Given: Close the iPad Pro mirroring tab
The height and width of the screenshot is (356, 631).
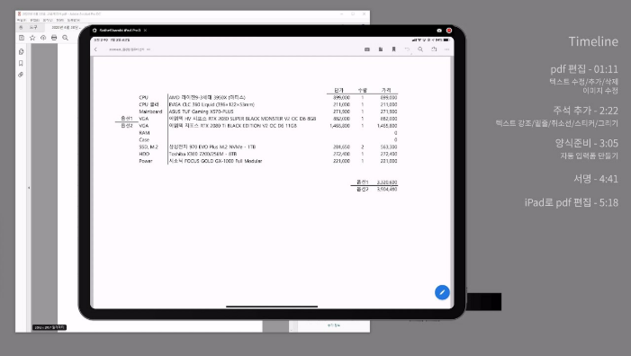Looking at the screenshot, I should click(x=145, y=31).
